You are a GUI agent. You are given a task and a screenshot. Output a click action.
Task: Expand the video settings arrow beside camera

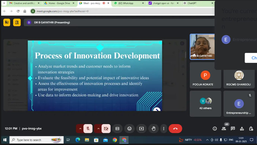(98, 129)
